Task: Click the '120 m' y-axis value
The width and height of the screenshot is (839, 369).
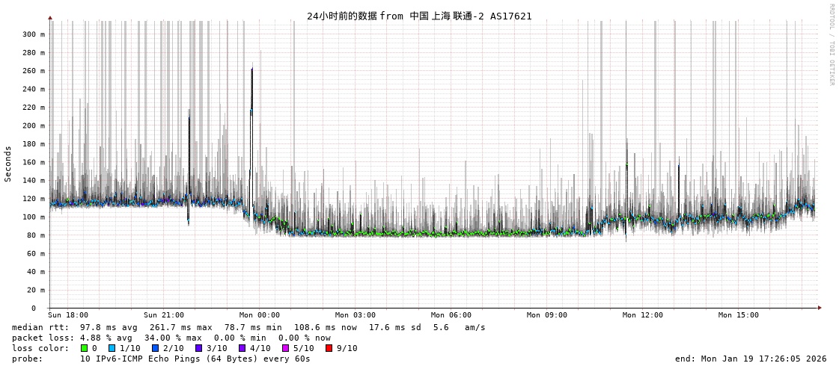Action: (x=33, y=199)
